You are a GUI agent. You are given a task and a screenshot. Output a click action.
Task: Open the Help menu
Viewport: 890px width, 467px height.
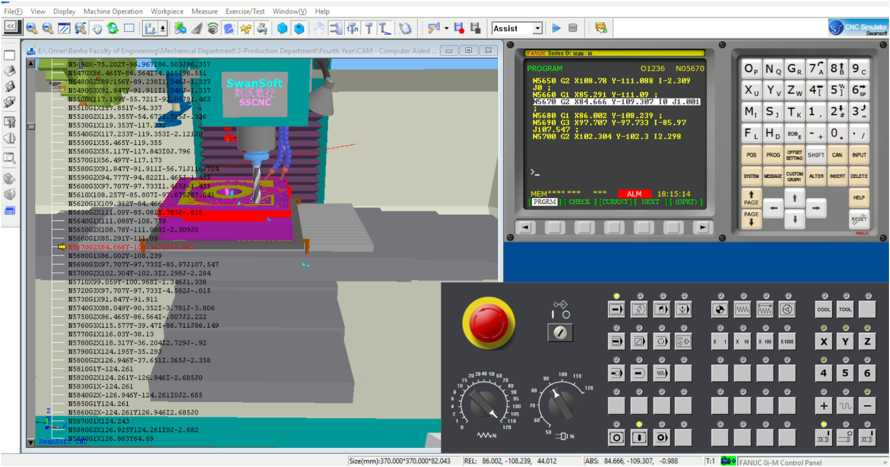322,11
